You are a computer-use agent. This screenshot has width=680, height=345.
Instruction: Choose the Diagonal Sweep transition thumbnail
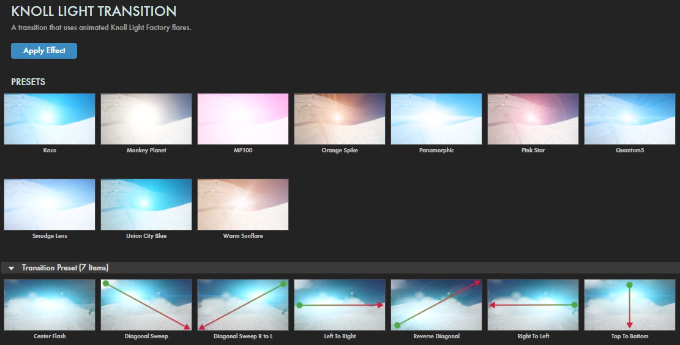[x=146, y=305]
